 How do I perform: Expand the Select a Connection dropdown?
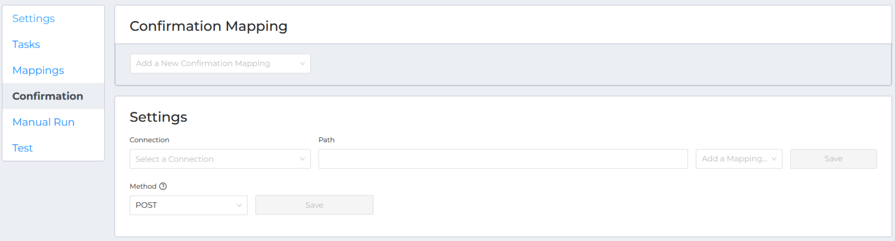point(220,159)
